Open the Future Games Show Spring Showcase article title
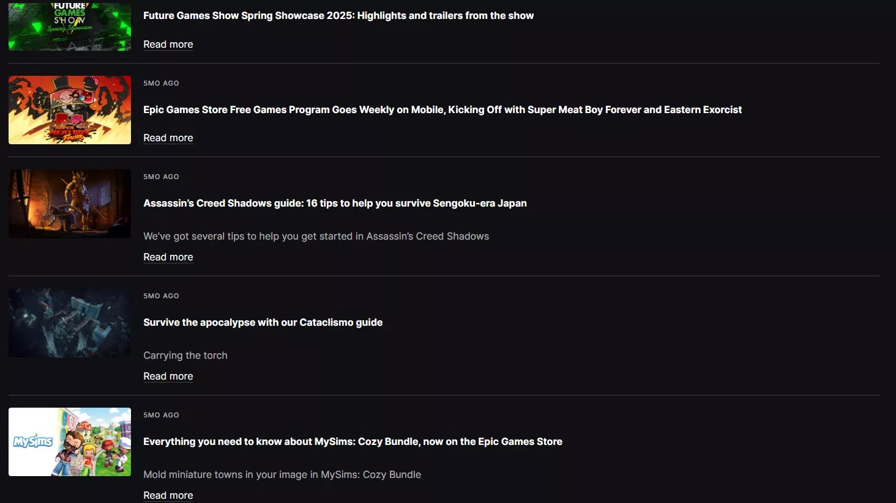The height and width of the screenshot is (503, 896). tap(338, 15)
